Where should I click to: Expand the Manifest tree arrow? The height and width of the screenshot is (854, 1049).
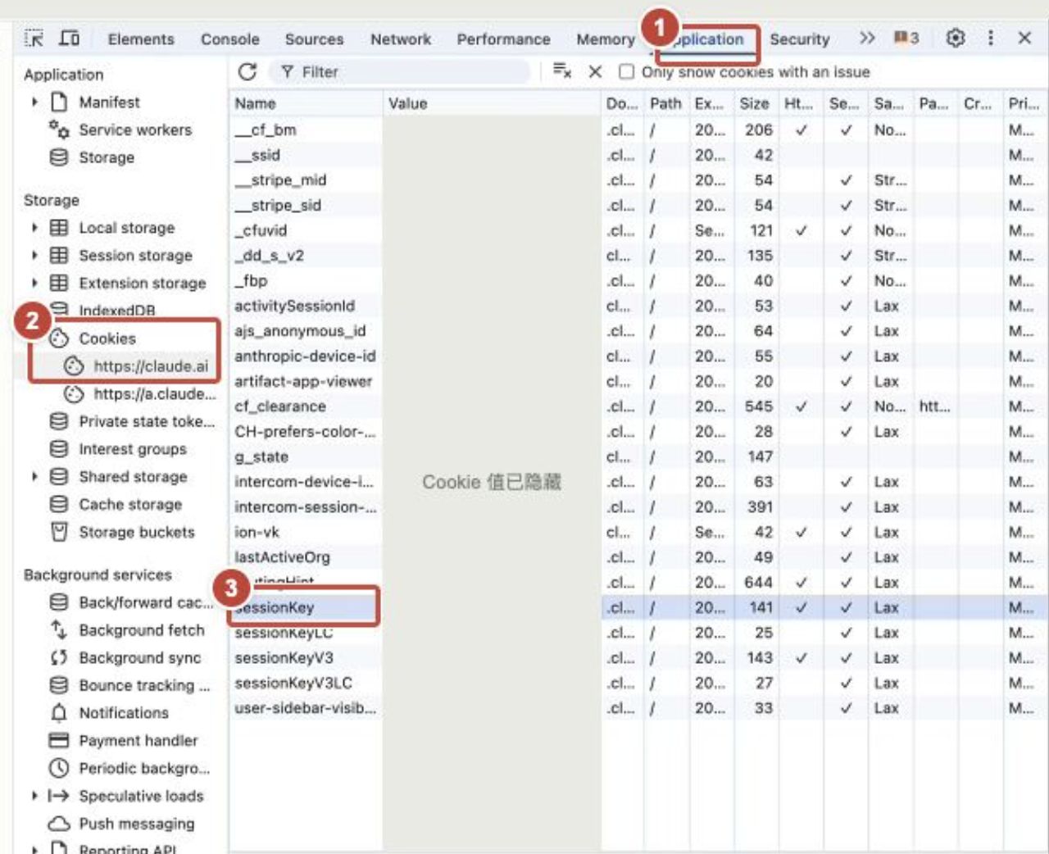point(34,102)
